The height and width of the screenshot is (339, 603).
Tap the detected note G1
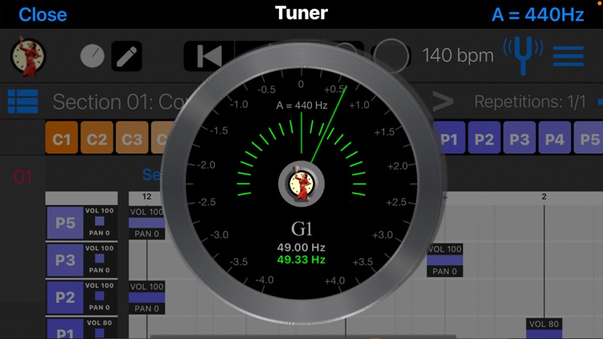pos(301,229)
